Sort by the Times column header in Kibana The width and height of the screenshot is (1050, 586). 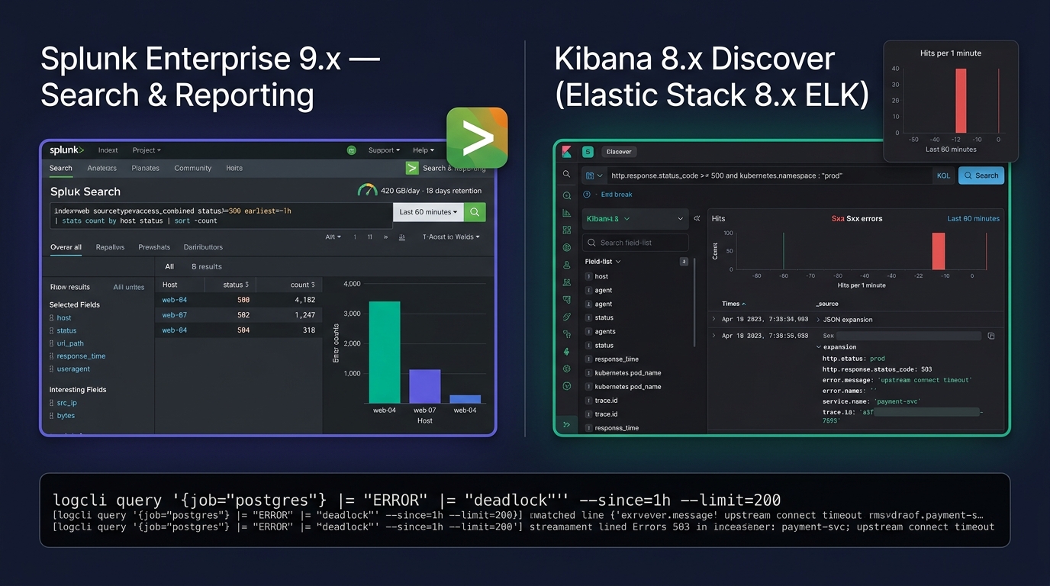coord(733,304)
